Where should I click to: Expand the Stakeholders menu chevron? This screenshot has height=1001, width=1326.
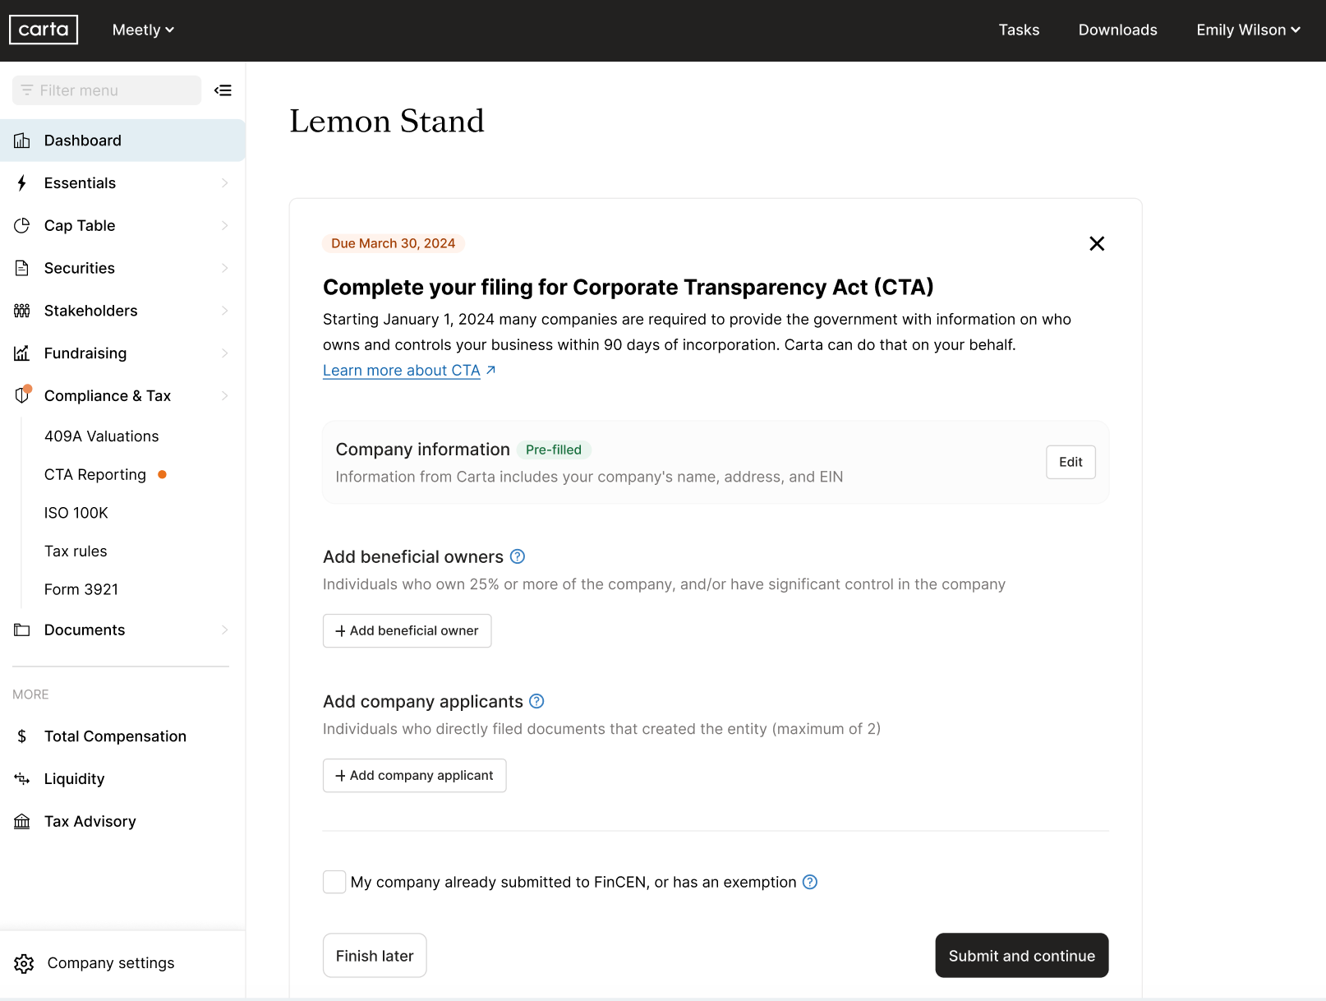[x=224, y=311]
